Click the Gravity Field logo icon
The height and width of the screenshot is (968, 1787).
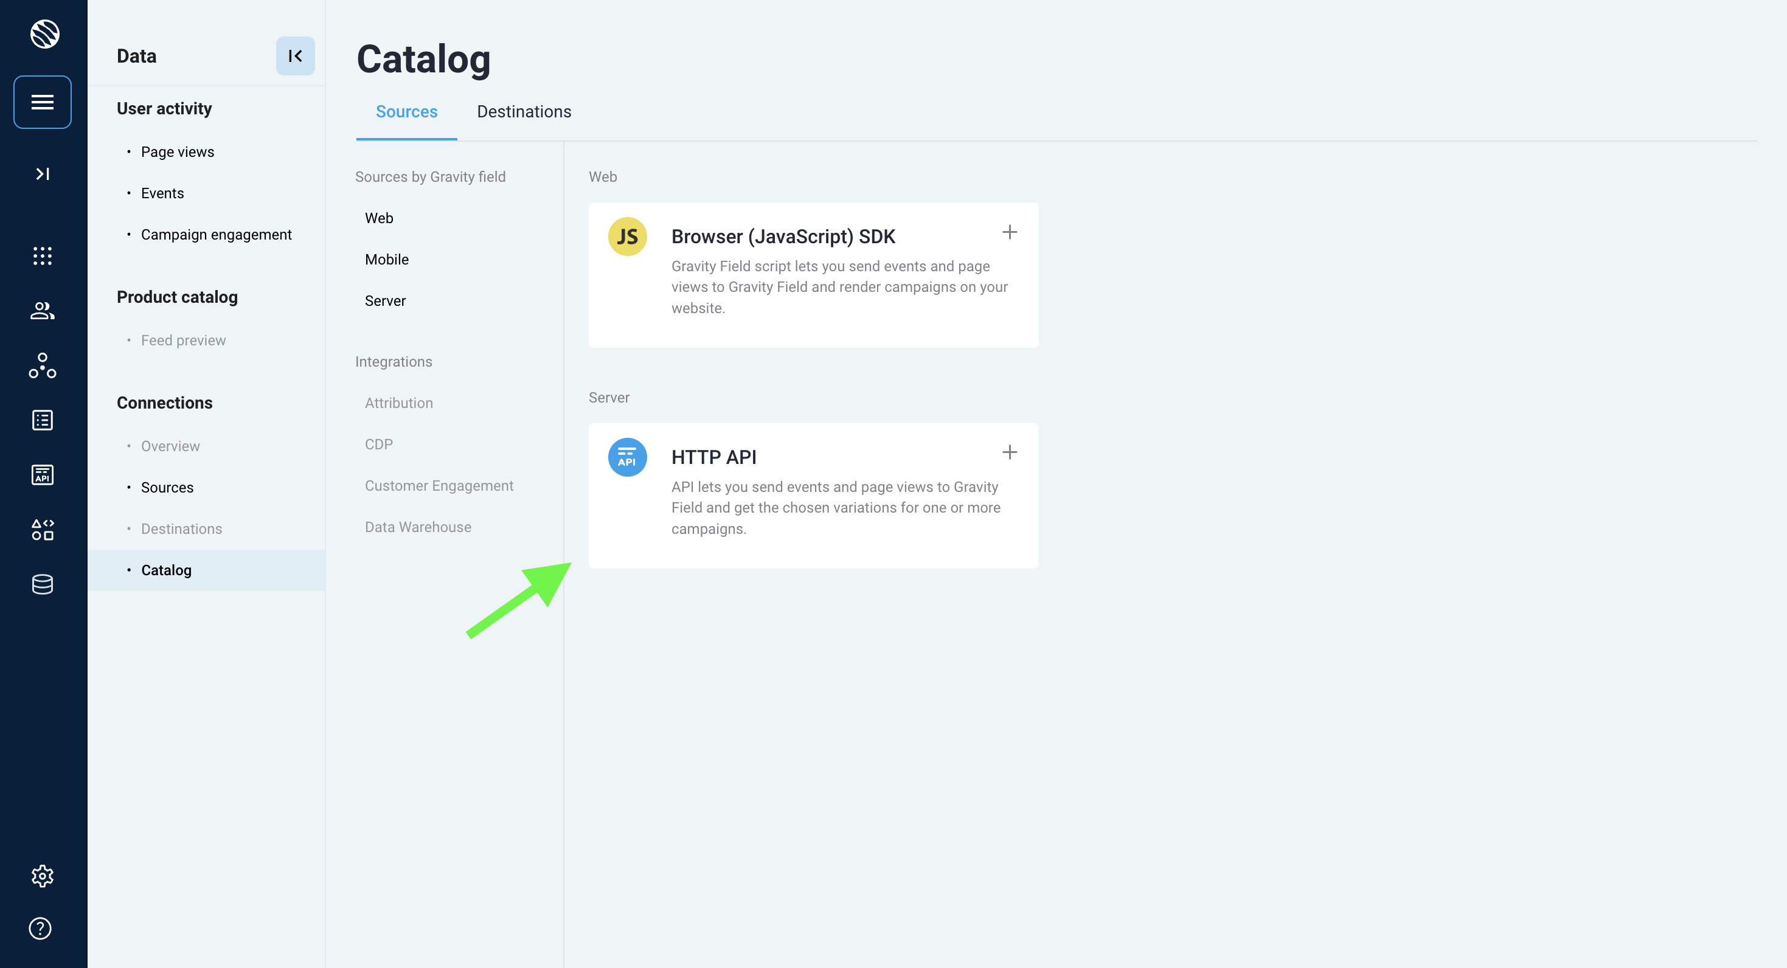pyautogui.click(x=44, y=33)
